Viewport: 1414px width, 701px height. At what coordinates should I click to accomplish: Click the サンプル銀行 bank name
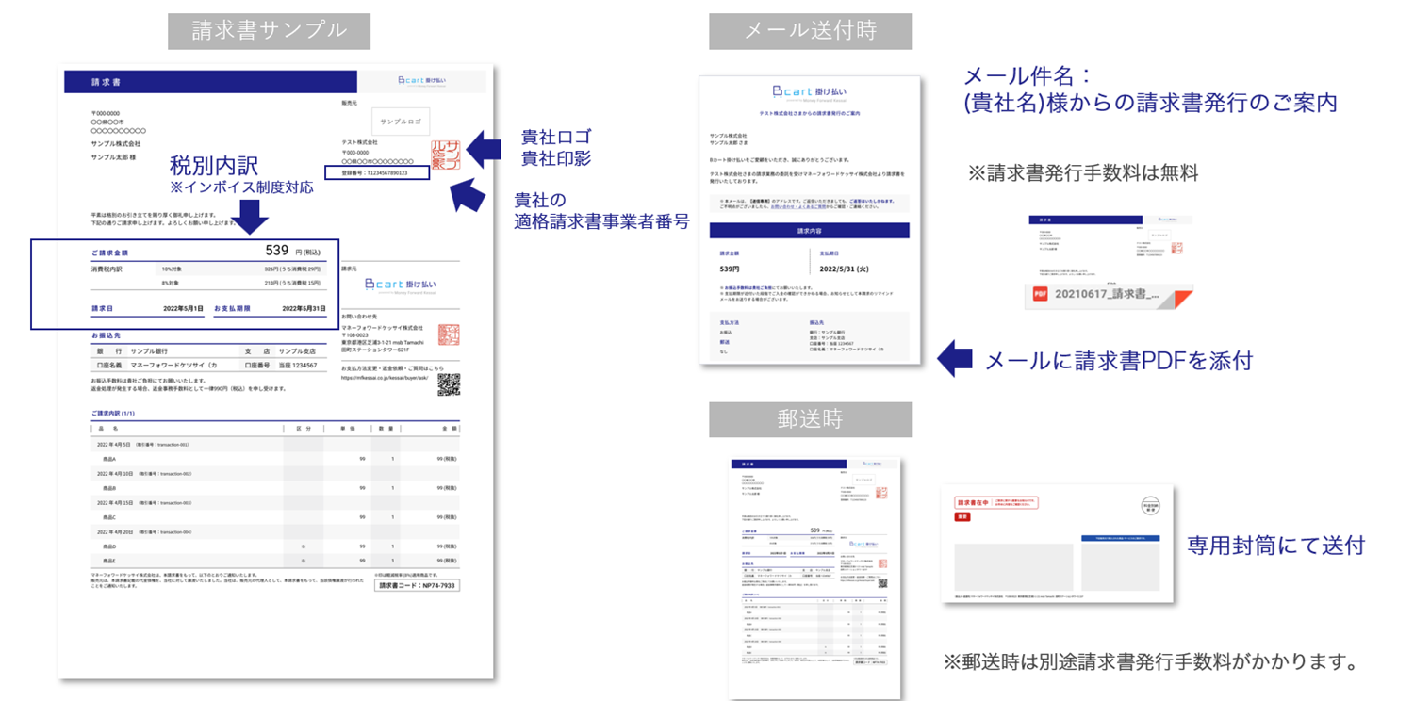pyautogui.click(x=150, y=350)
